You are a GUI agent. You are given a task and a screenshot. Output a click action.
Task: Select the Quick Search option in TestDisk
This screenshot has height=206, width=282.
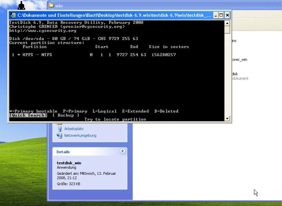28,115
